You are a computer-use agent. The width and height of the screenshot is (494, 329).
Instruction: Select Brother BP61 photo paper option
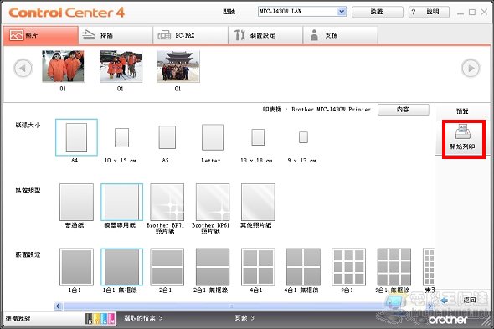point(213,202)
